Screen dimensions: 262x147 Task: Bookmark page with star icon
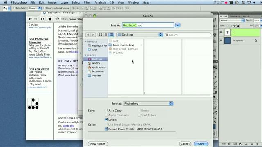tap(57, 19)
